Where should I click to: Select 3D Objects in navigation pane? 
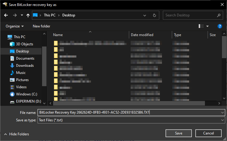tap(24, 44)
